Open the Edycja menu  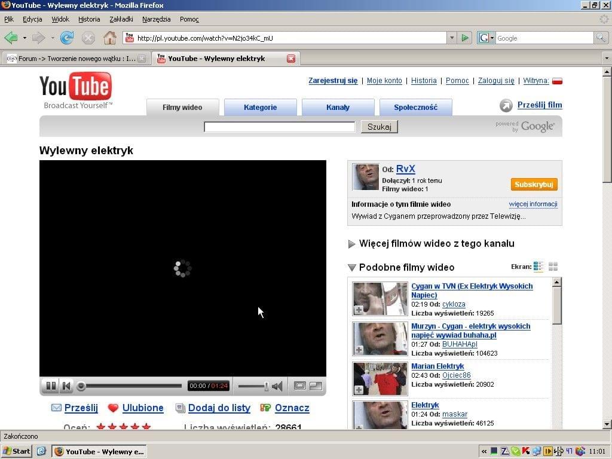pyautogui.click(x=32, y=19)
